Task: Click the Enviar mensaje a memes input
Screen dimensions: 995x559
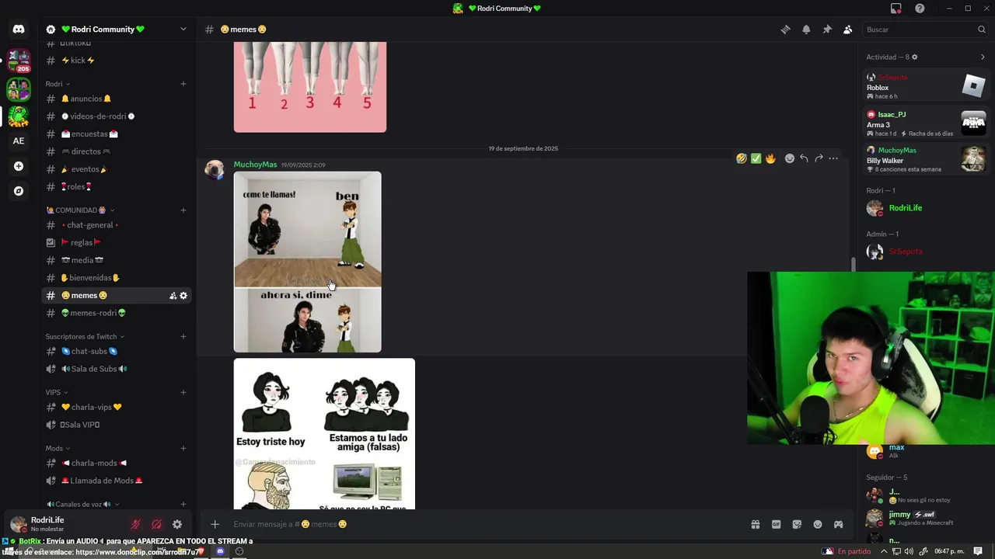Action: [486, 524]
